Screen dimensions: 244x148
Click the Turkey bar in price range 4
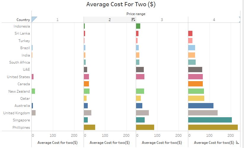[x=190, y=41]
